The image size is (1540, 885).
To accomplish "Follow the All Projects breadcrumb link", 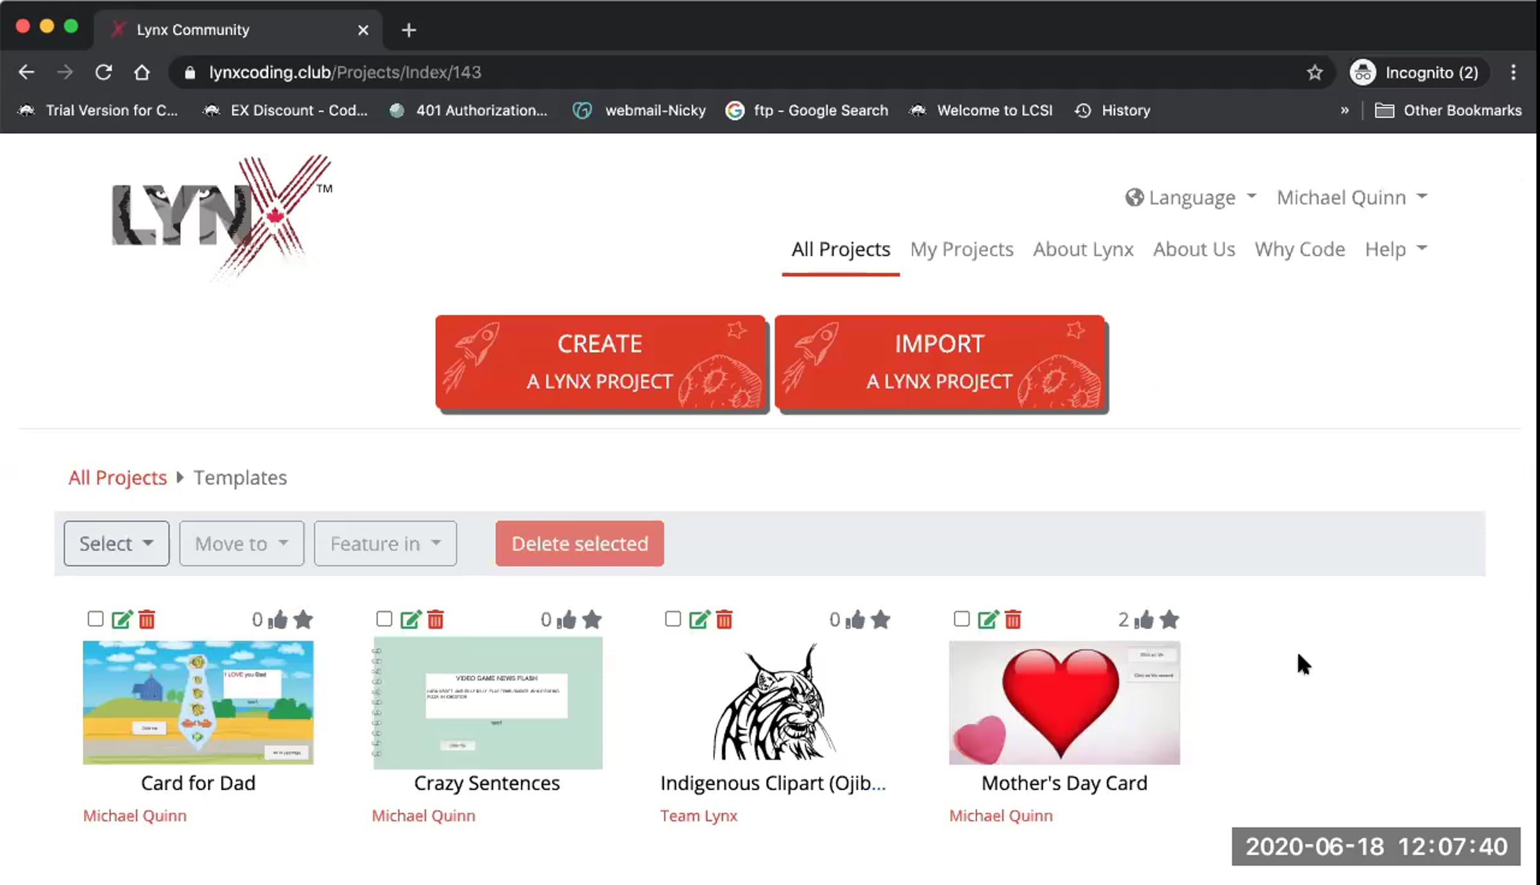I will tap(117, 478).
